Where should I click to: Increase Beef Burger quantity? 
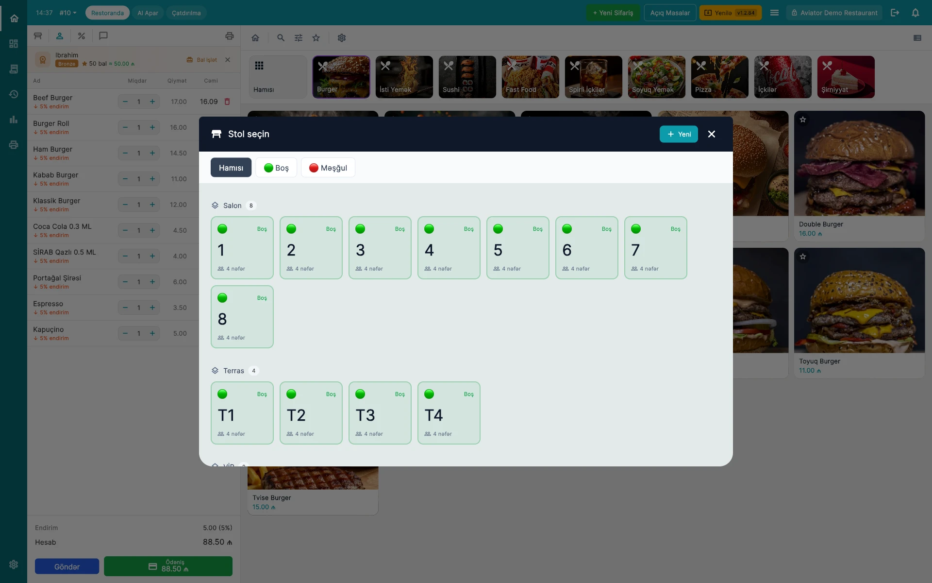tap(152, 102)
